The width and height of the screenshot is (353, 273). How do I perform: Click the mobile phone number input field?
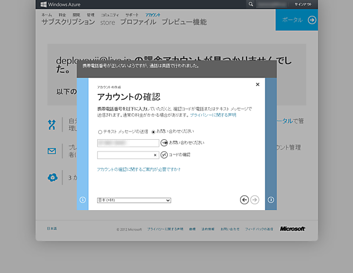pyautogui.click(x=128, y=143)
